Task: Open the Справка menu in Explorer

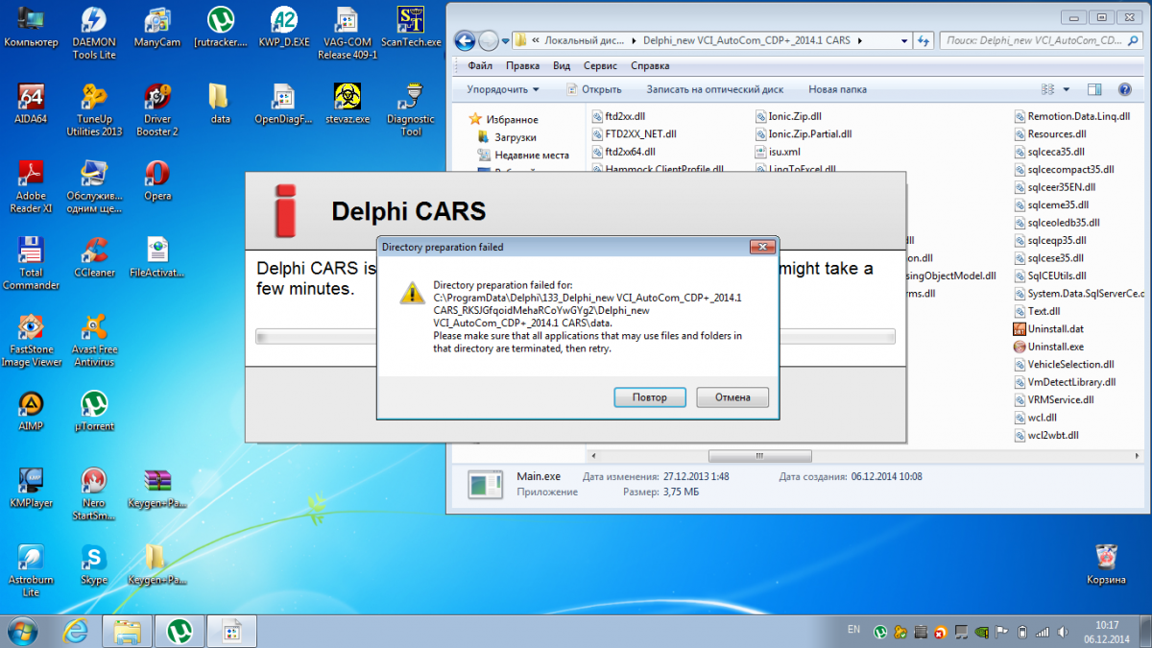Action: coord(650,66)
